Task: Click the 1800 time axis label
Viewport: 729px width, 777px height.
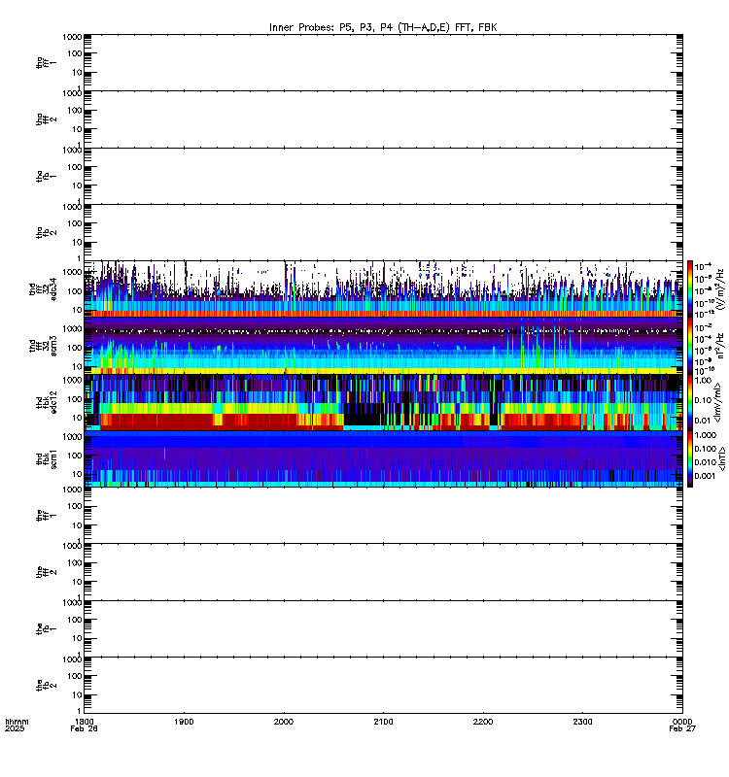Action: click(85, 722)
